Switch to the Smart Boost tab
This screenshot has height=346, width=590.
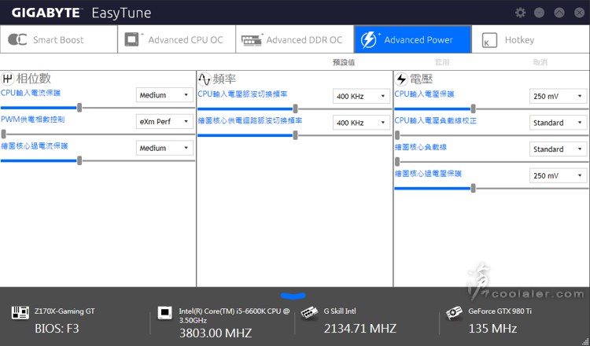coord(59,39)
